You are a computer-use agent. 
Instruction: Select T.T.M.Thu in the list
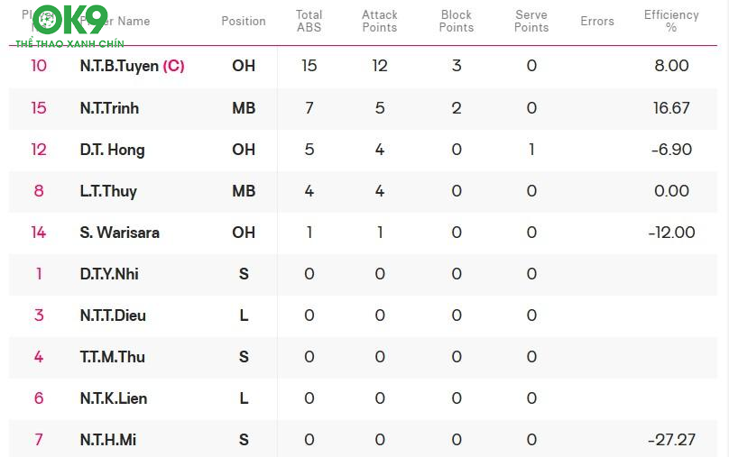[x=112, y=357]
